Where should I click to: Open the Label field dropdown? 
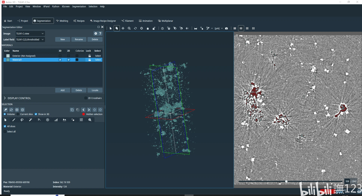pyautogui.click(x=30, y=40)
